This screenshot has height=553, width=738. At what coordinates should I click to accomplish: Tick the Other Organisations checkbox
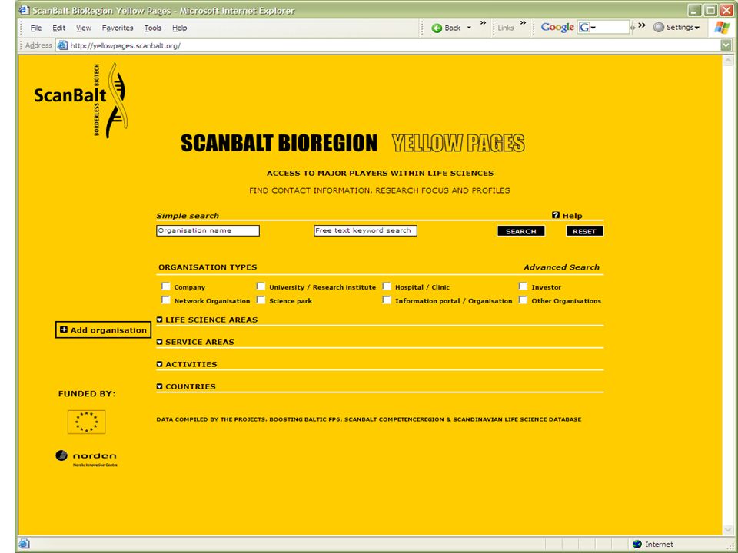[523, 300]
